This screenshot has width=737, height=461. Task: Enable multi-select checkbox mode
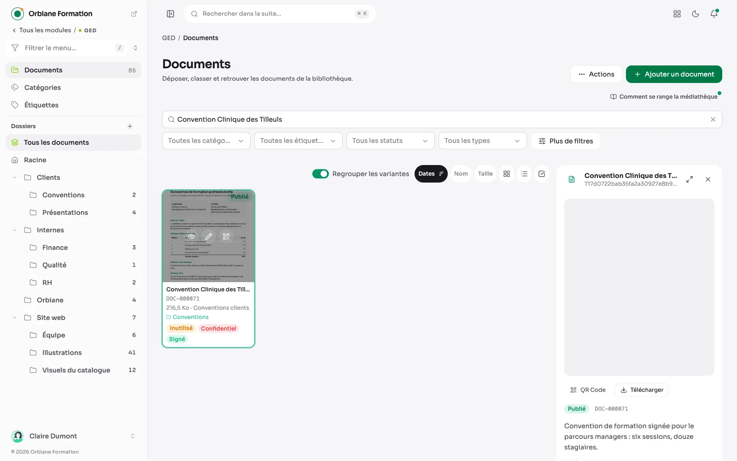542,174
